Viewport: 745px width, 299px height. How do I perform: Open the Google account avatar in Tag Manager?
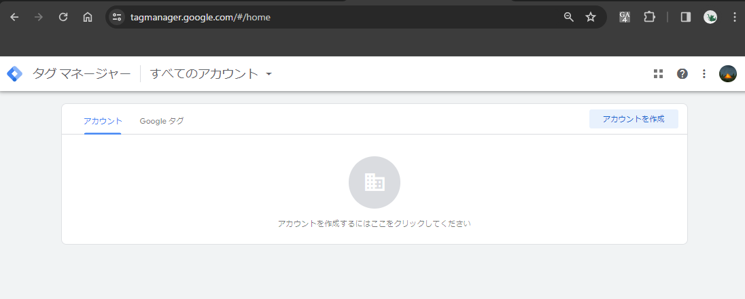pyautogui.click(x=728, y=73)
